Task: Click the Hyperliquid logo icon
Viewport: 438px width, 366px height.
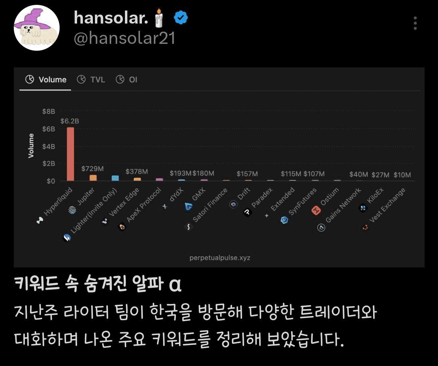Action: (x=40, y=220)
